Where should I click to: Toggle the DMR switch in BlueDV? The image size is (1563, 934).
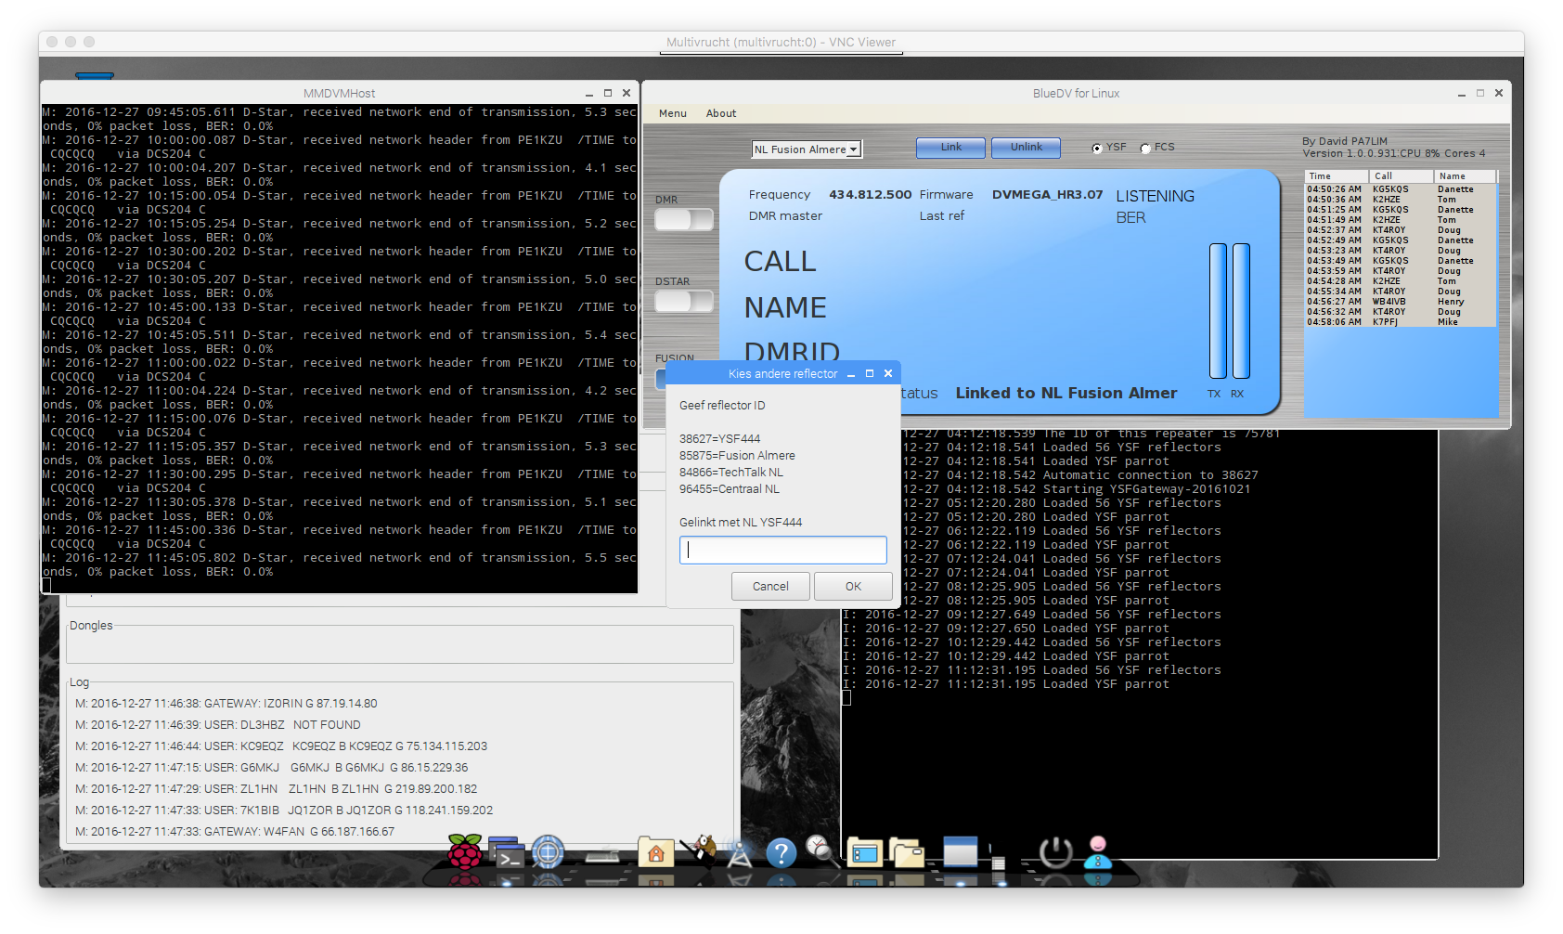point(684,219)
